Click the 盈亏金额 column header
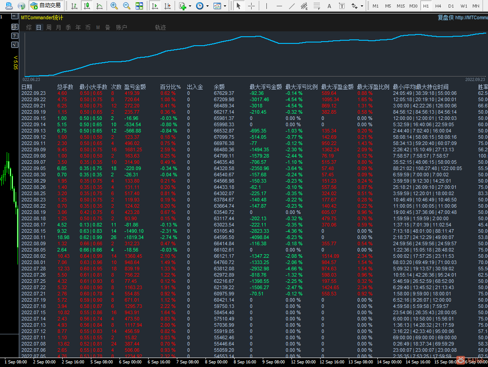 click(135, 87)
